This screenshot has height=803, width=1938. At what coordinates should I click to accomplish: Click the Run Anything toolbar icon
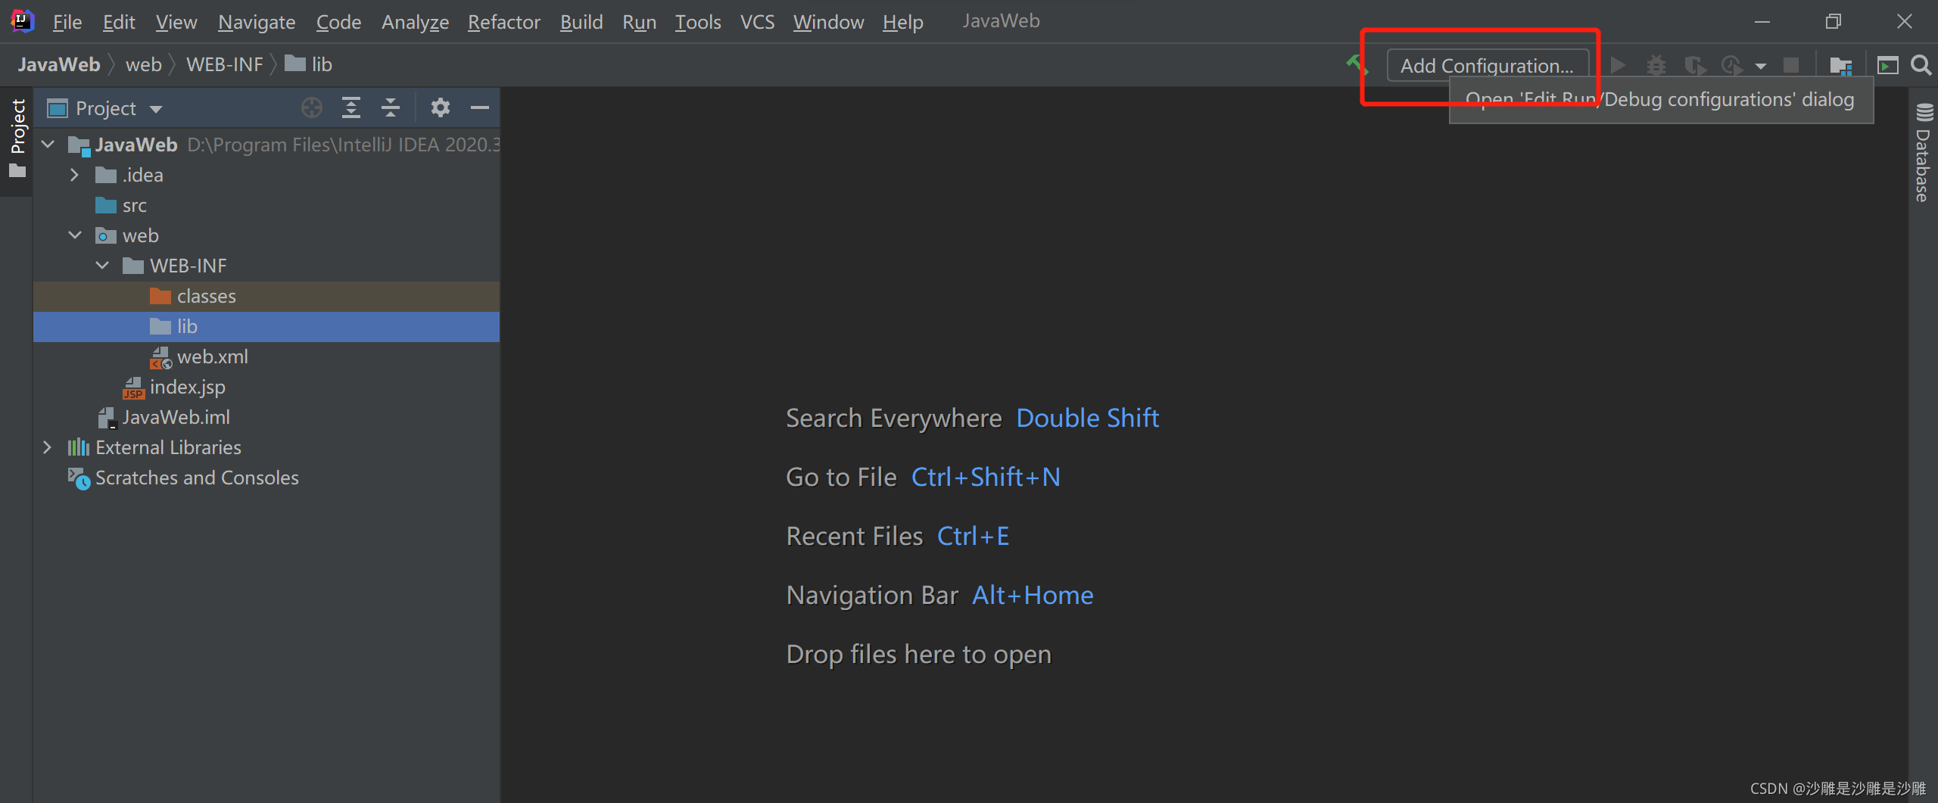click(x=1888, y=65)
